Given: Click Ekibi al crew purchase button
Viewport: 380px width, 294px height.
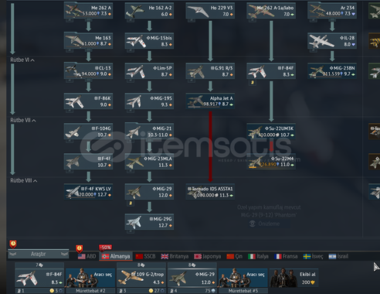Looking at the screenshot, I should click(293, 278).
